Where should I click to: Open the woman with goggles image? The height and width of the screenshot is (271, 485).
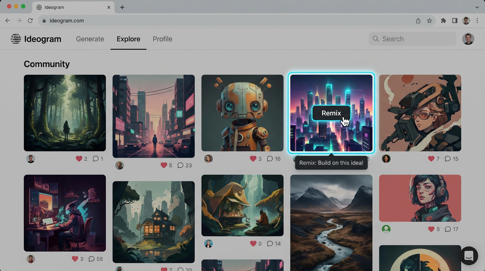tap(420, 113)
